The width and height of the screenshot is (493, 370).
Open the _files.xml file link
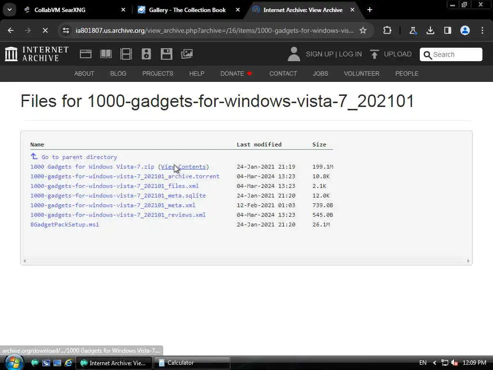(x=115, y=186)
